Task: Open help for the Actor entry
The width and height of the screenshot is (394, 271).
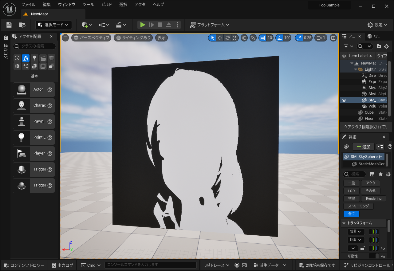Action: 49,90
